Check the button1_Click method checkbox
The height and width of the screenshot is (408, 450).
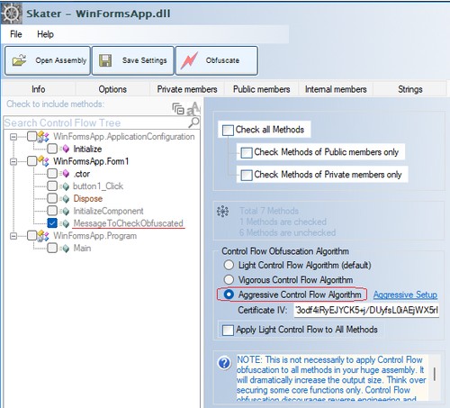point(52,186)
